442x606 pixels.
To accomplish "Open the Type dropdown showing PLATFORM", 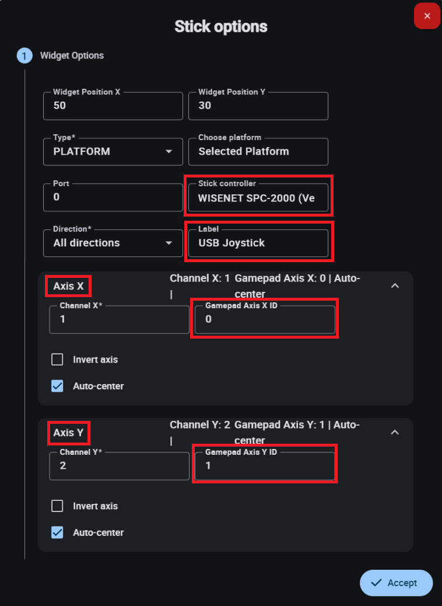I will [x=113, y=152].
